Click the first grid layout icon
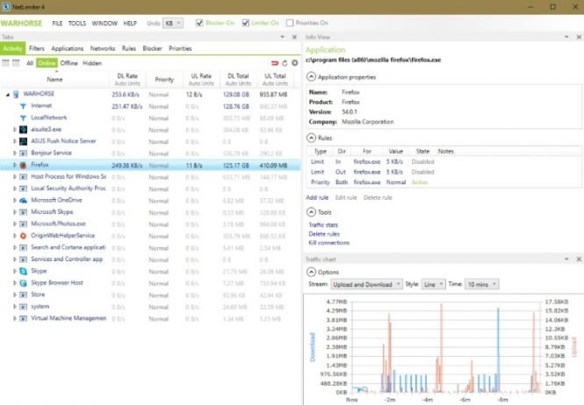 click(x=5, y=63)
